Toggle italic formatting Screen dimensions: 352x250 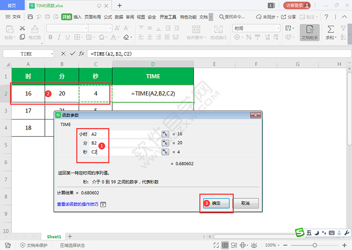pos(59,37)
